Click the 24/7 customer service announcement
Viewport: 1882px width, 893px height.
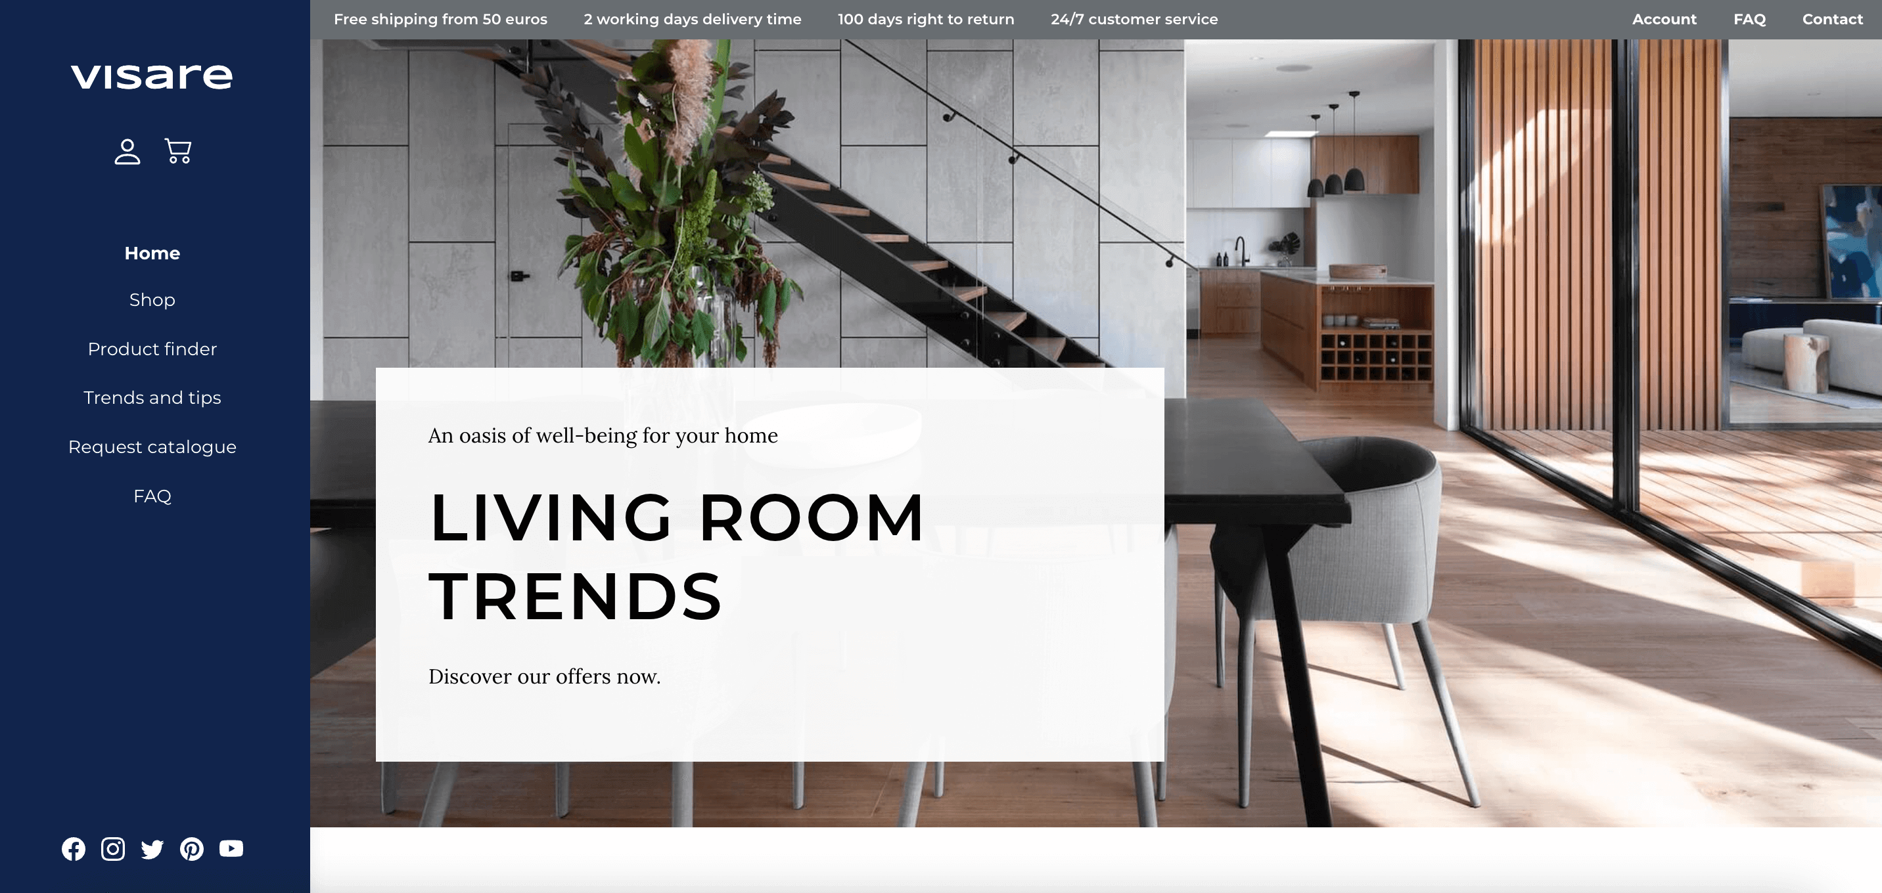click(x=1134, y=18)
